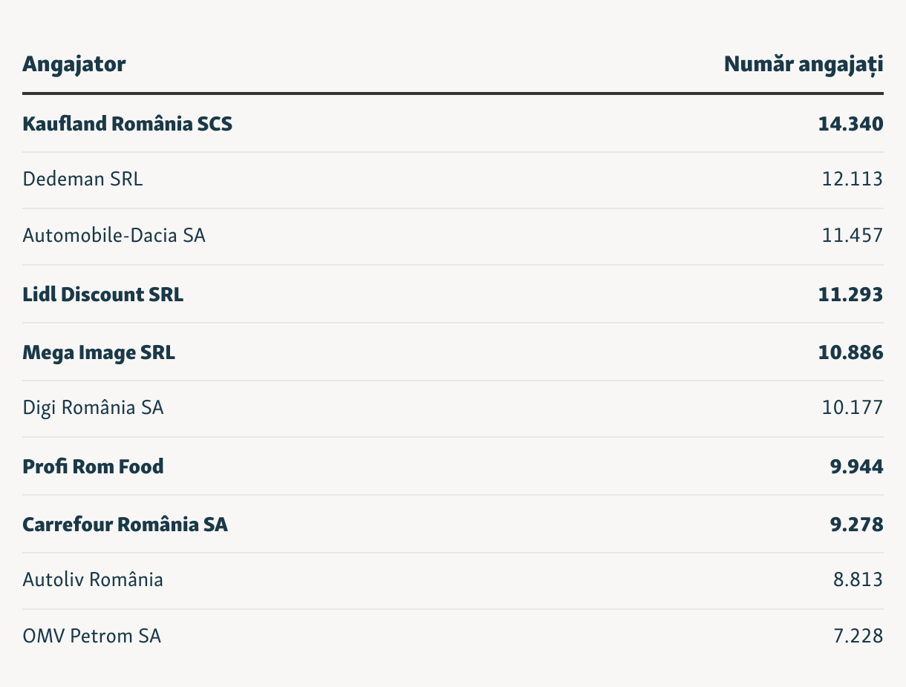906x687 pixels.
Task: Click the value 9.278
Action: pos(857,525)
